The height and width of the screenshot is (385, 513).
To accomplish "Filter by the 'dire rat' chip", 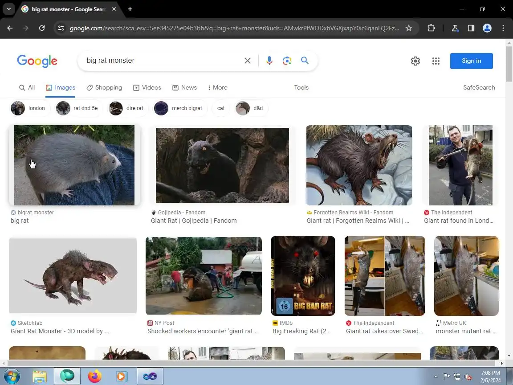I will coord(128,108).
